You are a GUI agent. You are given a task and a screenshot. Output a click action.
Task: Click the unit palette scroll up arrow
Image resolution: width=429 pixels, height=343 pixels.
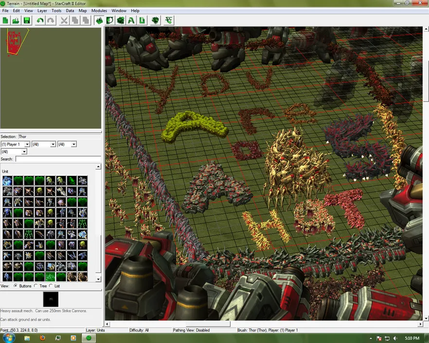[x=98, y=167]
